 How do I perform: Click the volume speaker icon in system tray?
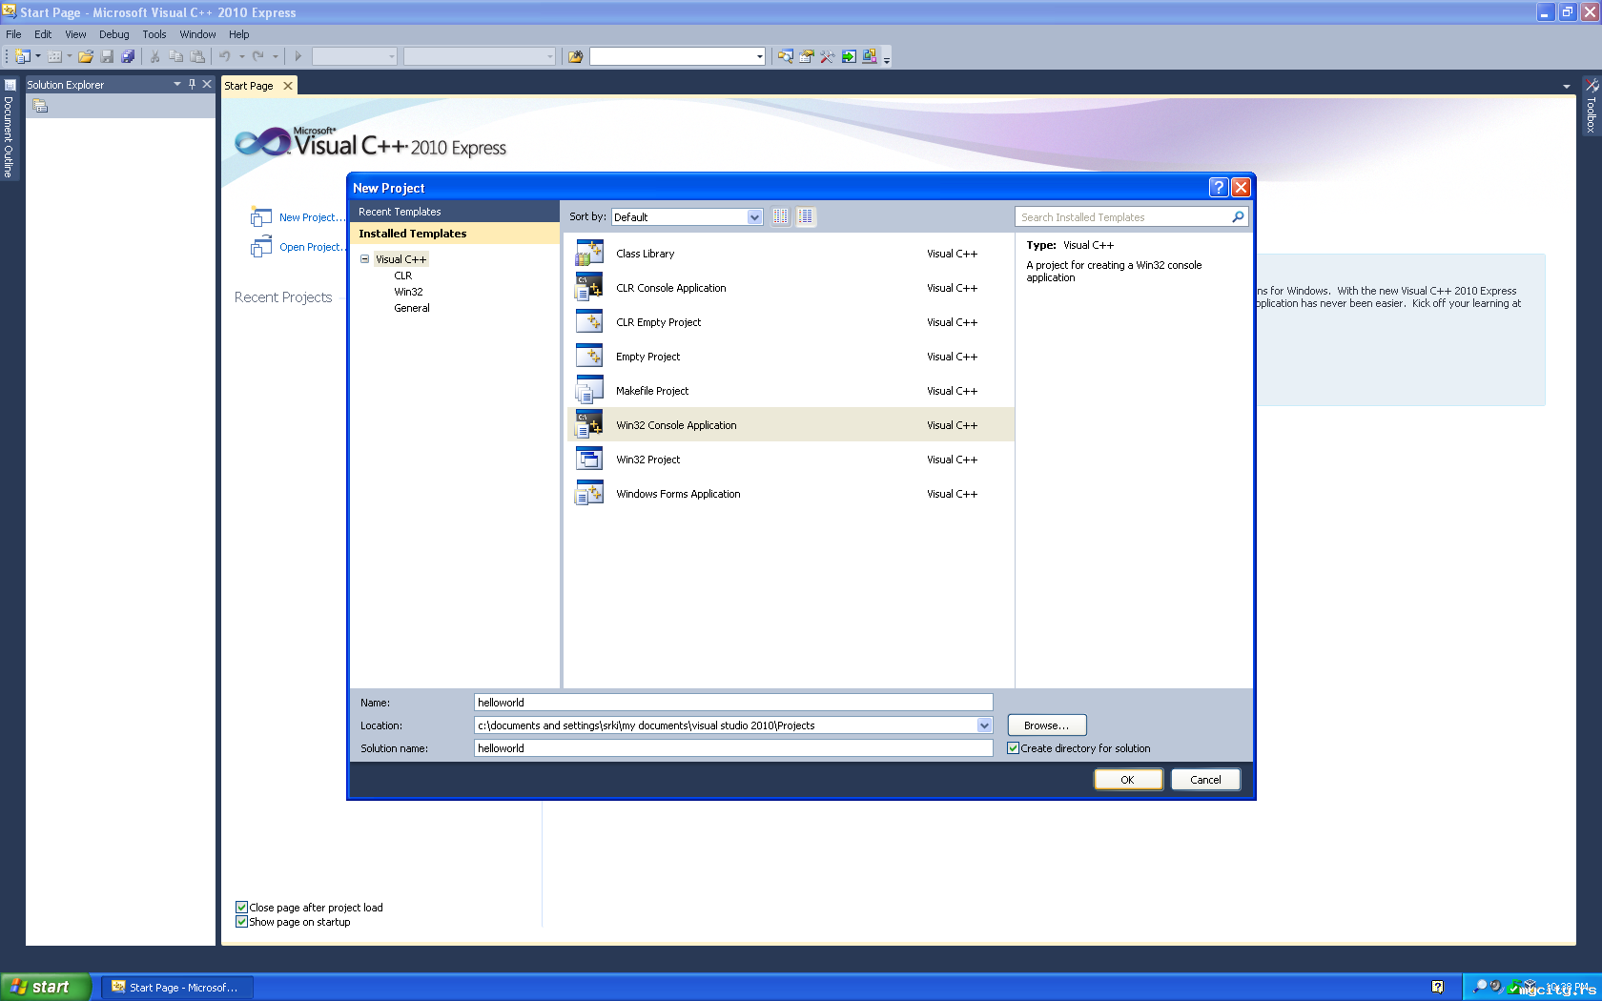[1496, 987]
